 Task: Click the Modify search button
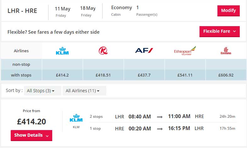pos(228,11)
